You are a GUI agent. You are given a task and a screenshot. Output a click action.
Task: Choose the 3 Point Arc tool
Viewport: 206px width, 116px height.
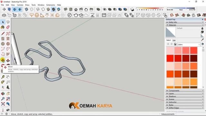[x=3, y=54]
